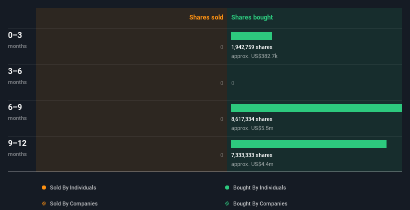The width and height of the screenshot is (410, 210).
Task: Click 'approx. US$382.7k' text
Action: click(254, 56)
